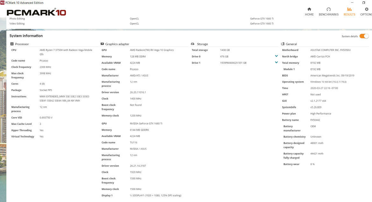Select HPET value 'Not used'
372x202 pixels.
click(x=316, y=94)
